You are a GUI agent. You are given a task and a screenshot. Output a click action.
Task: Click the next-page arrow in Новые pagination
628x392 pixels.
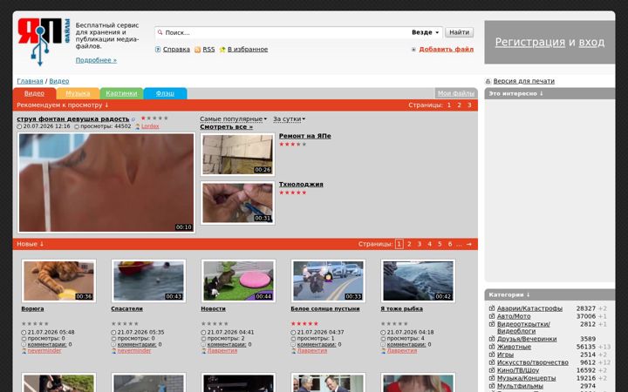click(x=469, y=244)
